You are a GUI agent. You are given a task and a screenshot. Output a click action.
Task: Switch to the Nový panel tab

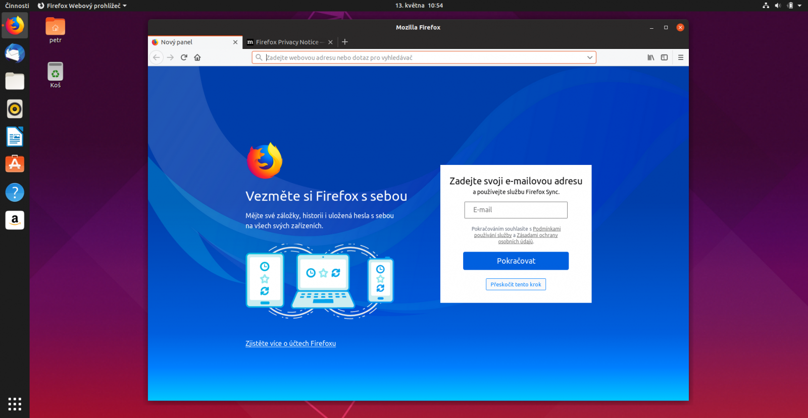(x=195, y=42)
